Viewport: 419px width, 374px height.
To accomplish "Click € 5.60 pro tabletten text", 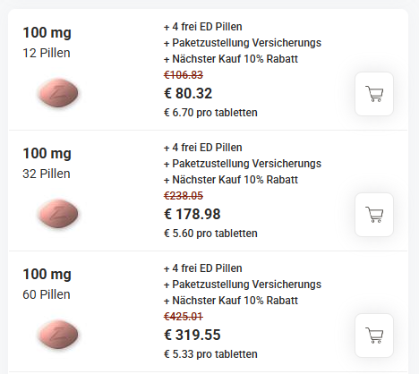I will (x=210, y=234).
